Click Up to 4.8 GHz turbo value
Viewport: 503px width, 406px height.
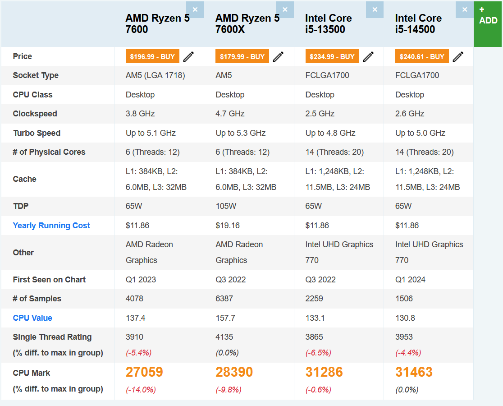point(330,133)
